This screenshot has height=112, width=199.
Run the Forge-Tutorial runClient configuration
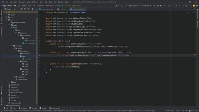click(x=155, y=6)
